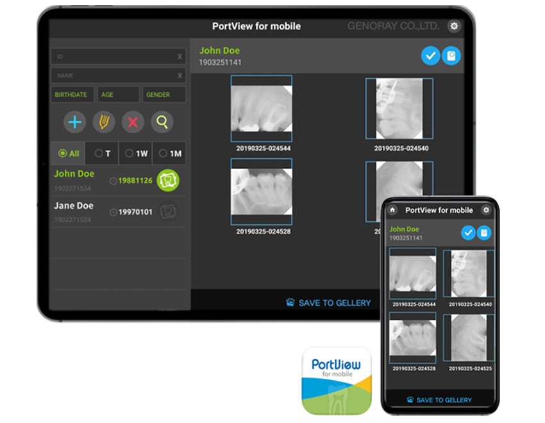Open phone settings gear icon
The width and height of the screenshot is (545, 423).
click(x=486, y=210)
